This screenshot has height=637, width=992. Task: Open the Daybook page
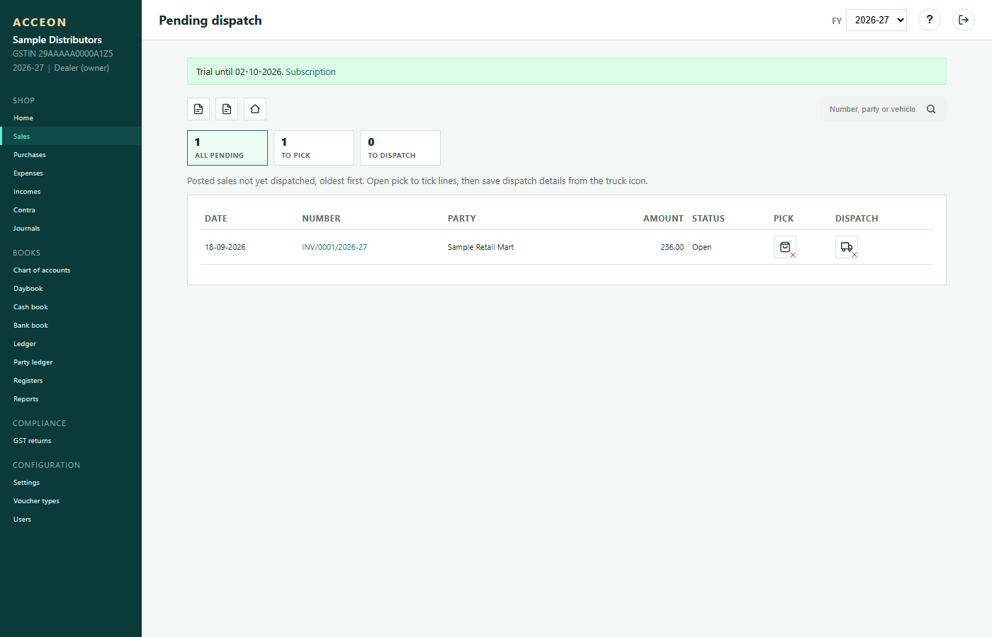tap(71, 289)
